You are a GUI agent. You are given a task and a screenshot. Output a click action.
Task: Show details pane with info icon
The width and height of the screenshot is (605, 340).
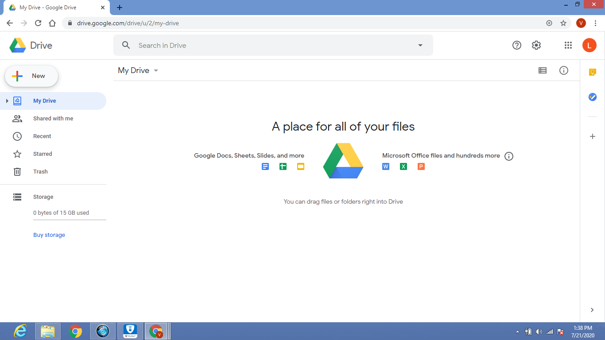[564, 70]
